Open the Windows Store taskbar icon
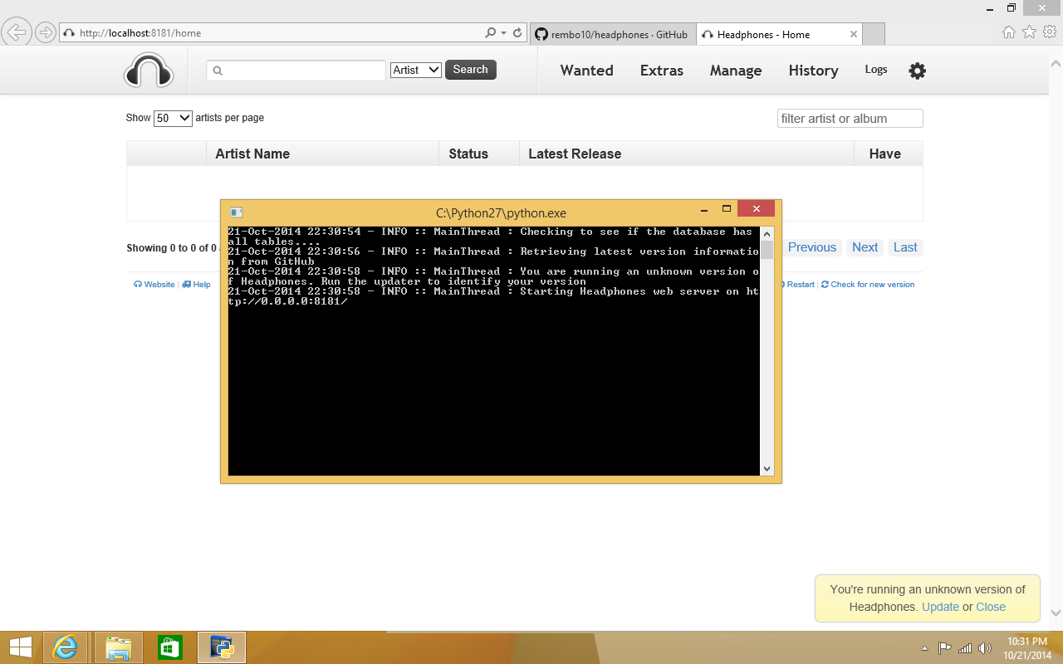The height and width of the screenshot is (664, 1063). [169, 647]
